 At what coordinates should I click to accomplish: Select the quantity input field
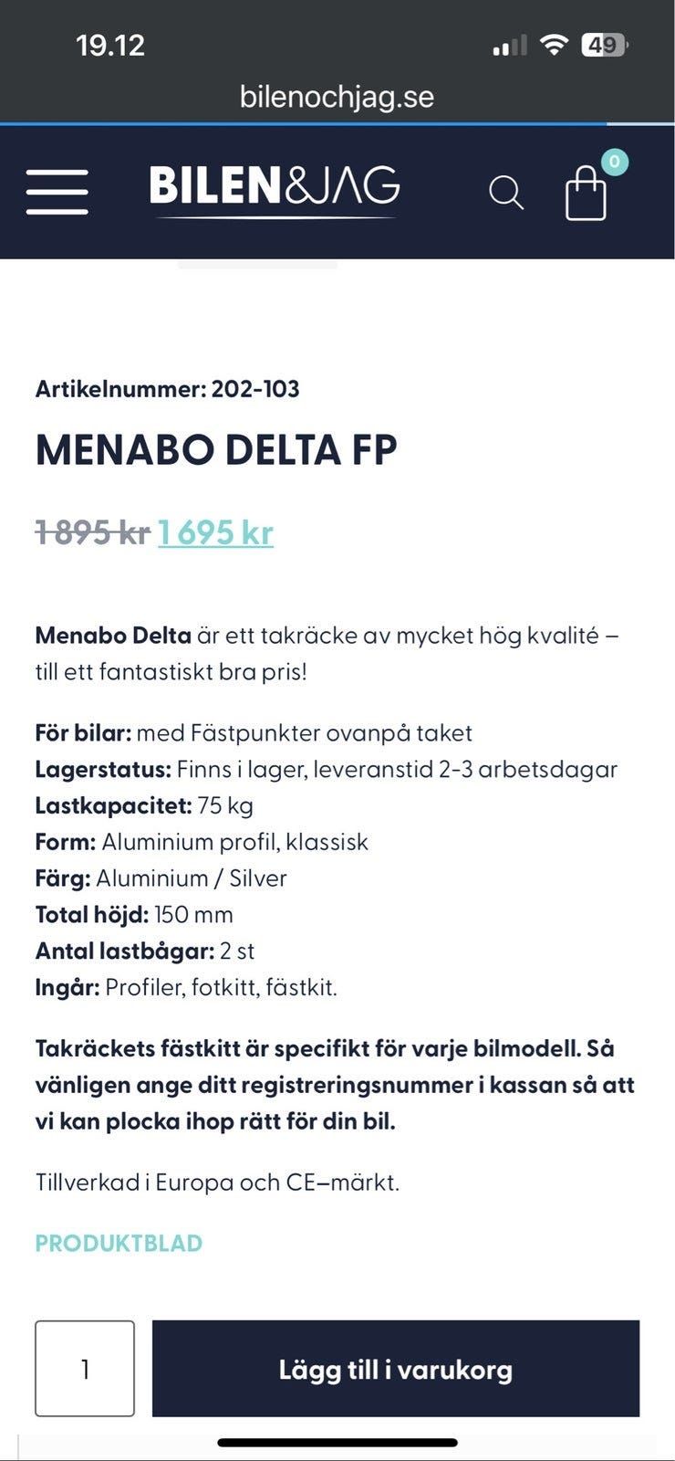coord(85,1368)
